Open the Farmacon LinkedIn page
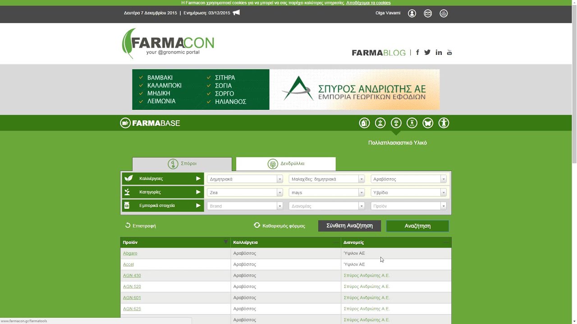Screen dimensions: 577x324 coord(439,53)
